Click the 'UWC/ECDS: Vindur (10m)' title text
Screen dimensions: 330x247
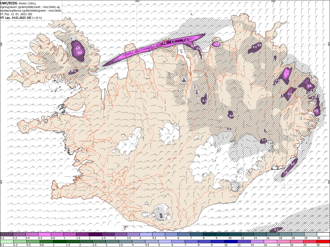coord(18,3)
